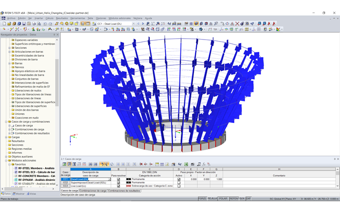Select Combinaciones de resultados tree item
Viewport: 340px width, 212px height.
32,133
